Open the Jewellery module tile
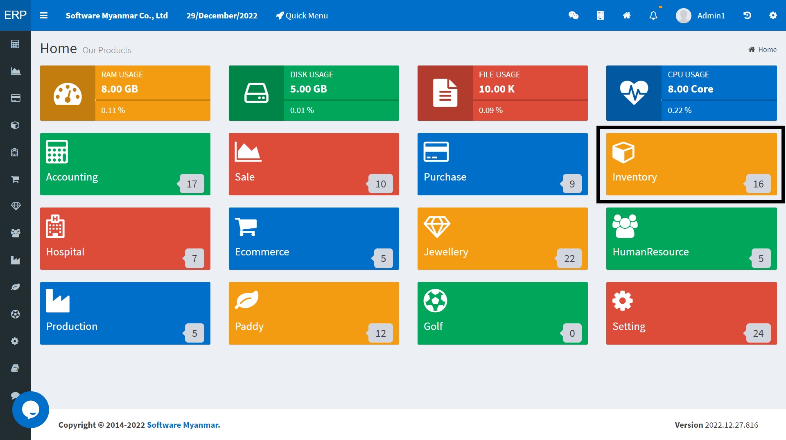 tap(503, 239)
